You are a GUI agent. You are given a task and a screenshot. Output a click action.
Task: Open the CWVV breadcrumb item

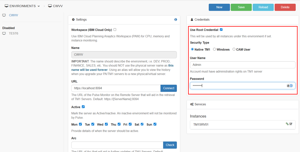click(x=55, y=6)
